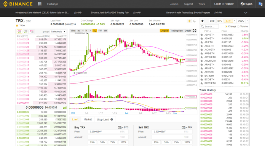Select the 1W chart interval

point(100,30)
